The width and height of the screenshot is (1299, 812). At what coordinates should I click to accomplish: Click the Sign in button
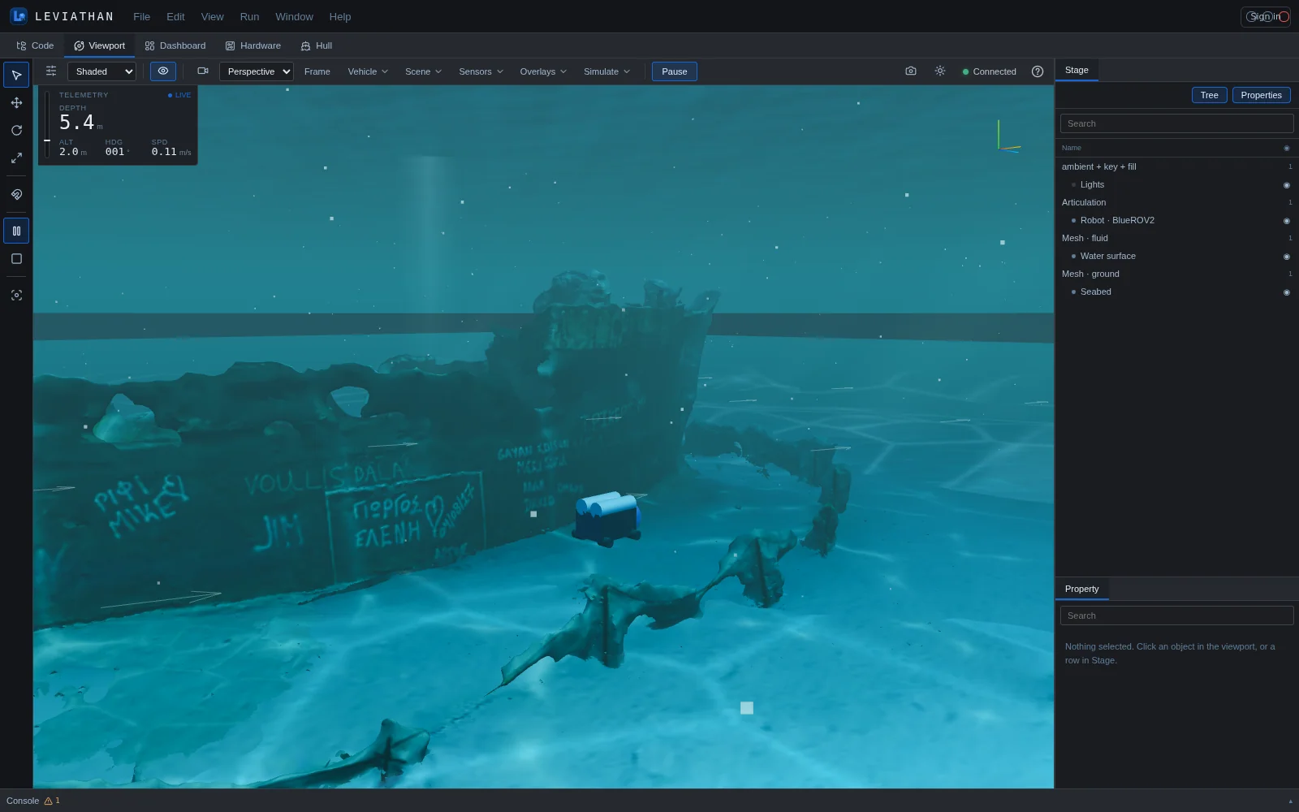click(1265, 16)
